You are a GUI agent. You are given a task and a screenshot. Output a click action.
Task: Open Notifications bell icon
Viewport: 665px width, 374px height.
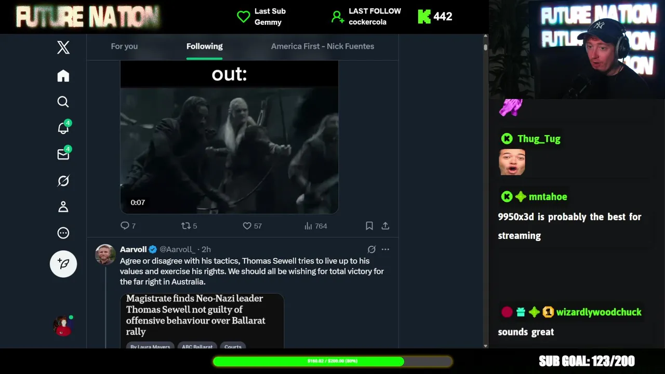coord(63,128)
